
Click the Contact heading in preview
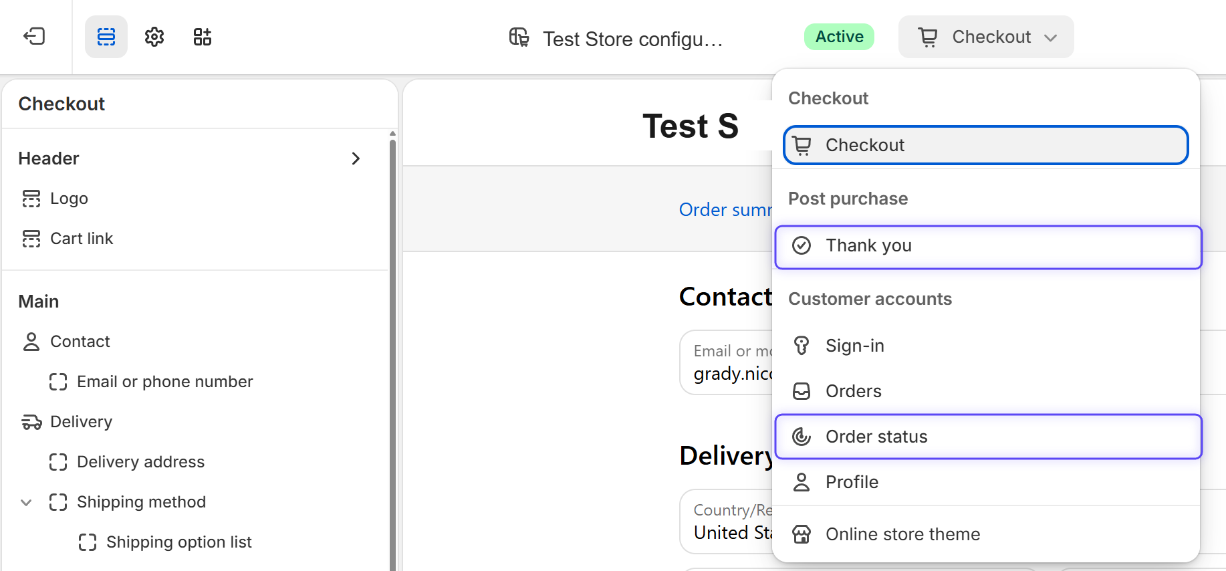[726, 296]
